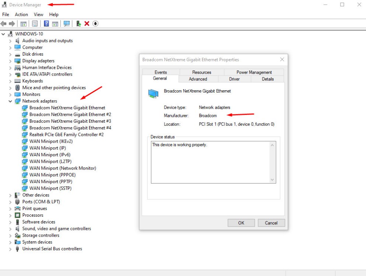Click the Audio inputs and outputs speaker icon
This screenshot has width=366, height=276.
pos(17,41)
